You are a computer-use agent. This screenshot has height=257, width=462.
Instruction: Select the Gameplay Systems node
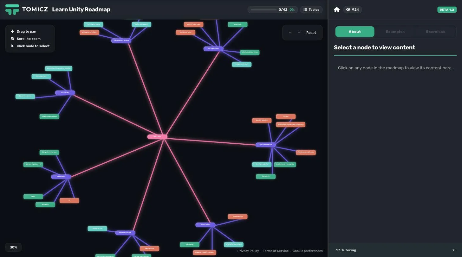click(125, 233)
